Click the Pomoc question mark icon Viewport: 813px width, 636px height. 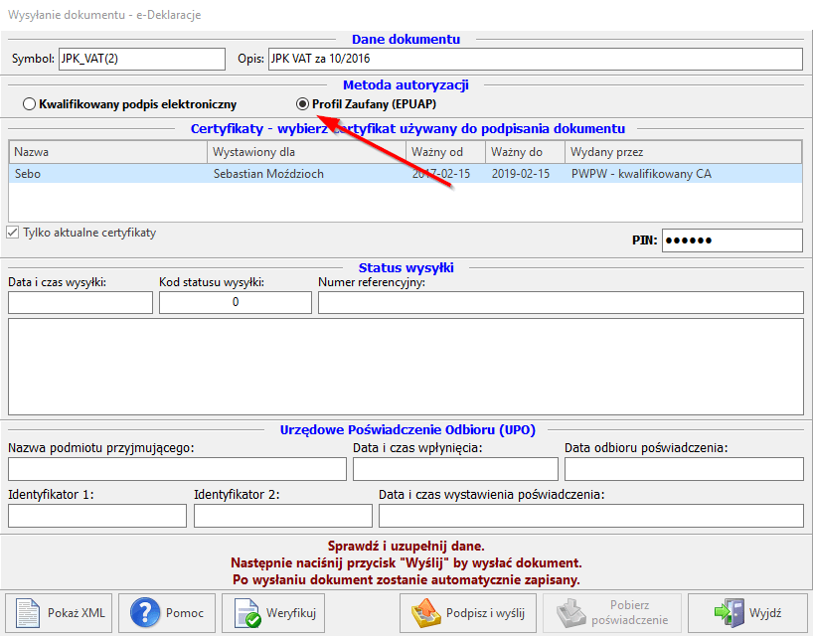[x=145, y=613]
